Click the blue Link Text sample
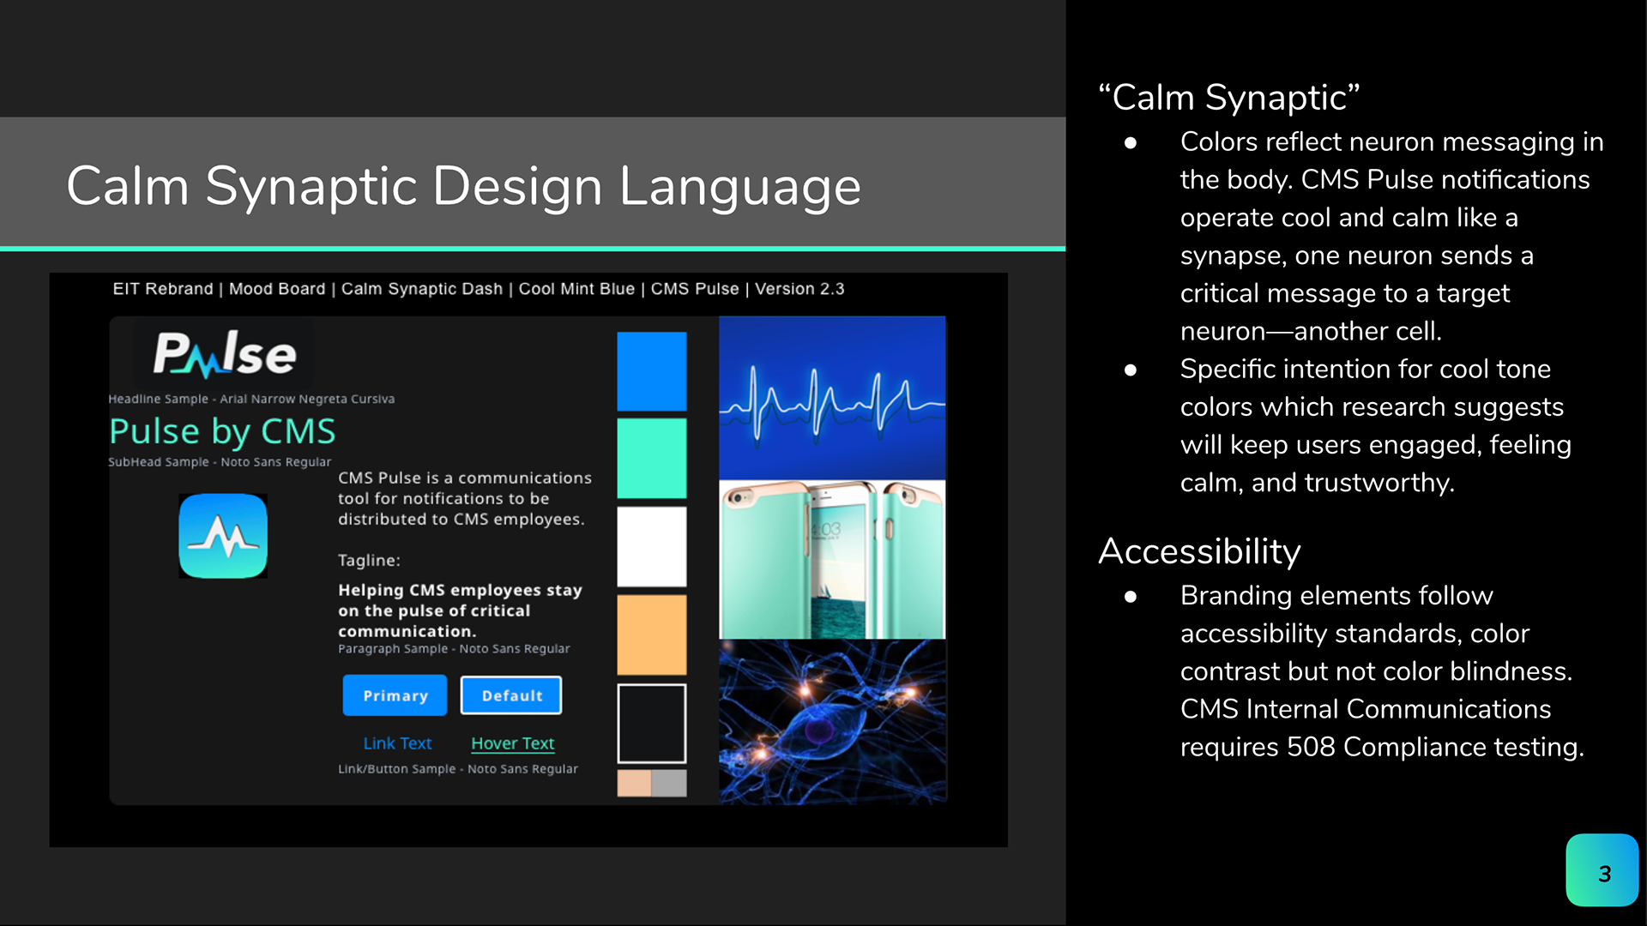Viewport: 1647px width, 926px height. click(397, 743)
